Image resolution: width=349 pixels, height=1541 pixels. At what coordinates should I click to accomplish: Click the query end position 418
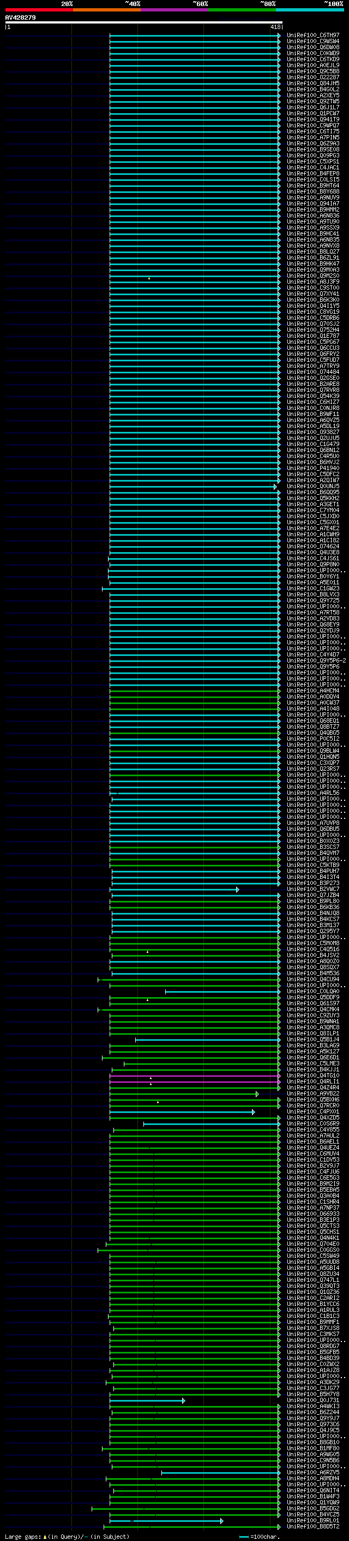[275, 27]
